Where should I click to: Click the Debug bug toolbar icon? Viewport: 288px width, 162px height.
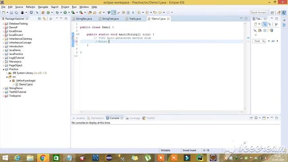pyautogui.click(x=57, y=13)
